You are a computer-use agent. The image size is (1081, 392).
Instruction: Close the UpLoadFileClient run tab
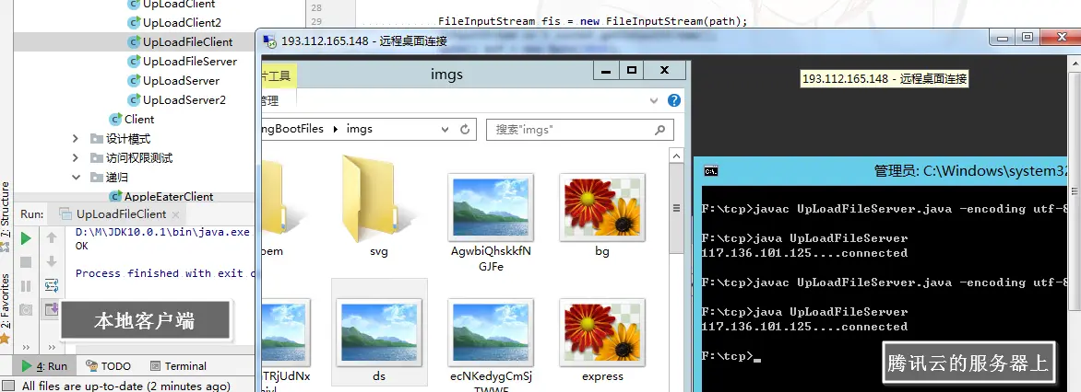click(175, 213)
